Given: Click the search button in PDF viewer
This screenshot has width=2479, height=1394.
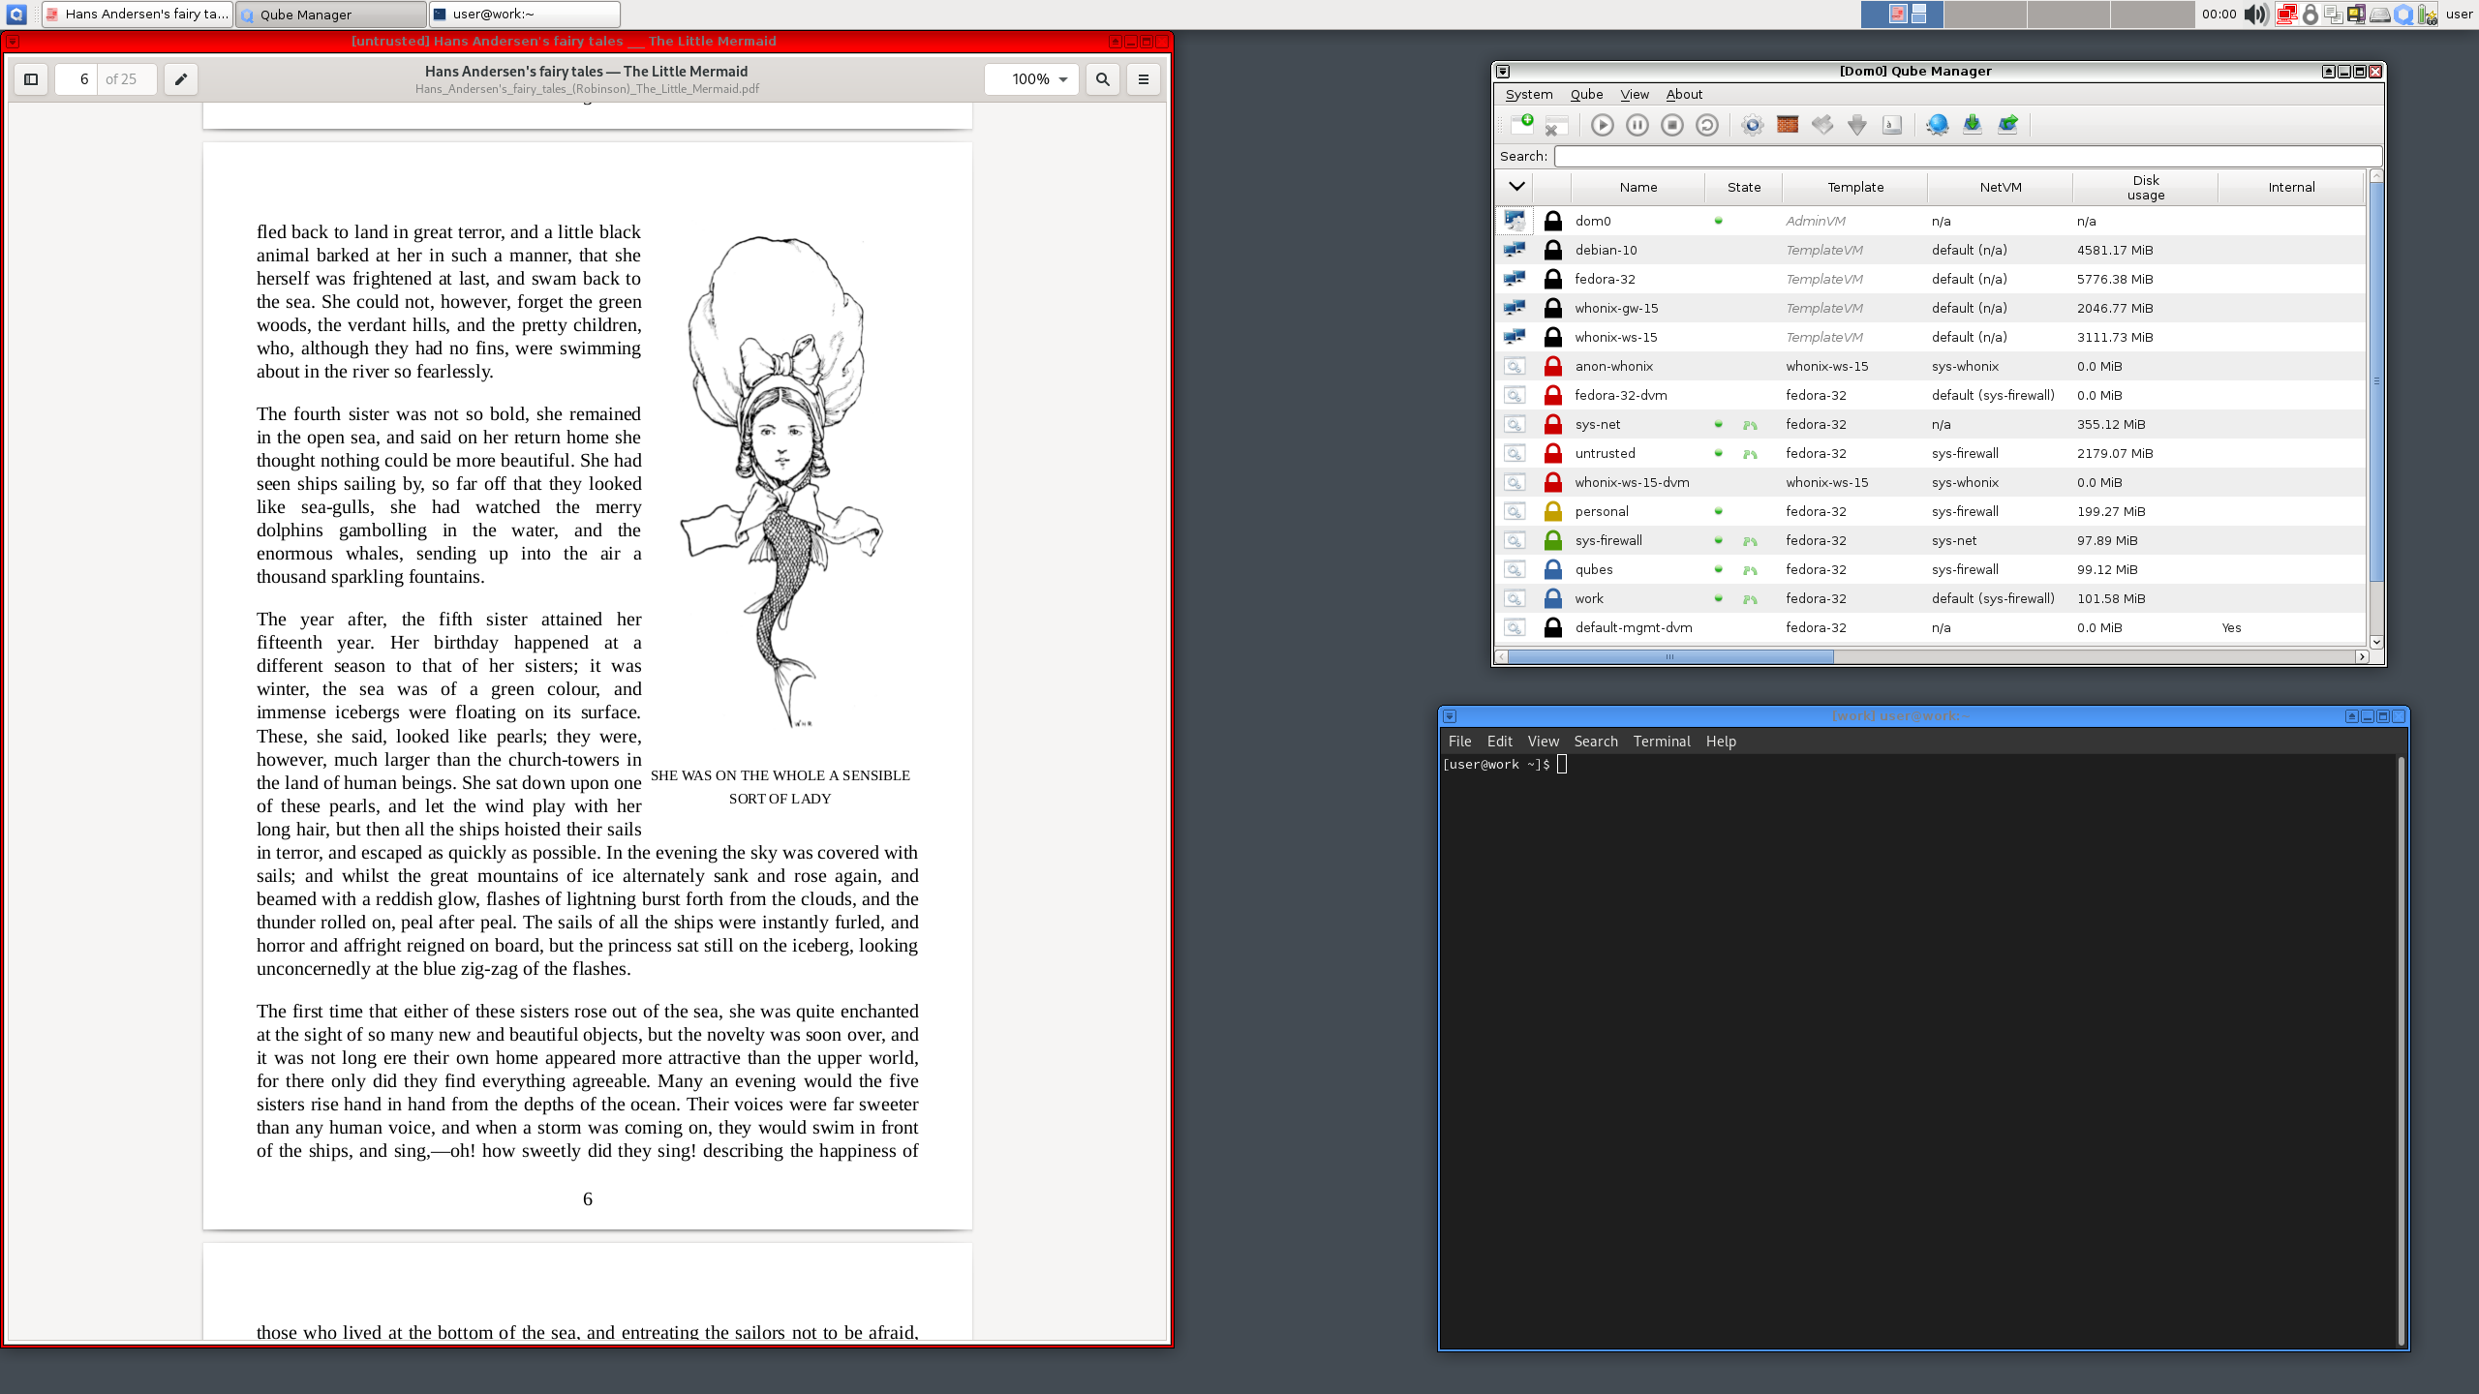Looking at the screenshot, I should (x=1102, y=78).
